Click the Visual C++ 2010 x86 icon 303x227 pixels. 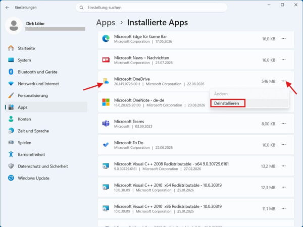106,208
